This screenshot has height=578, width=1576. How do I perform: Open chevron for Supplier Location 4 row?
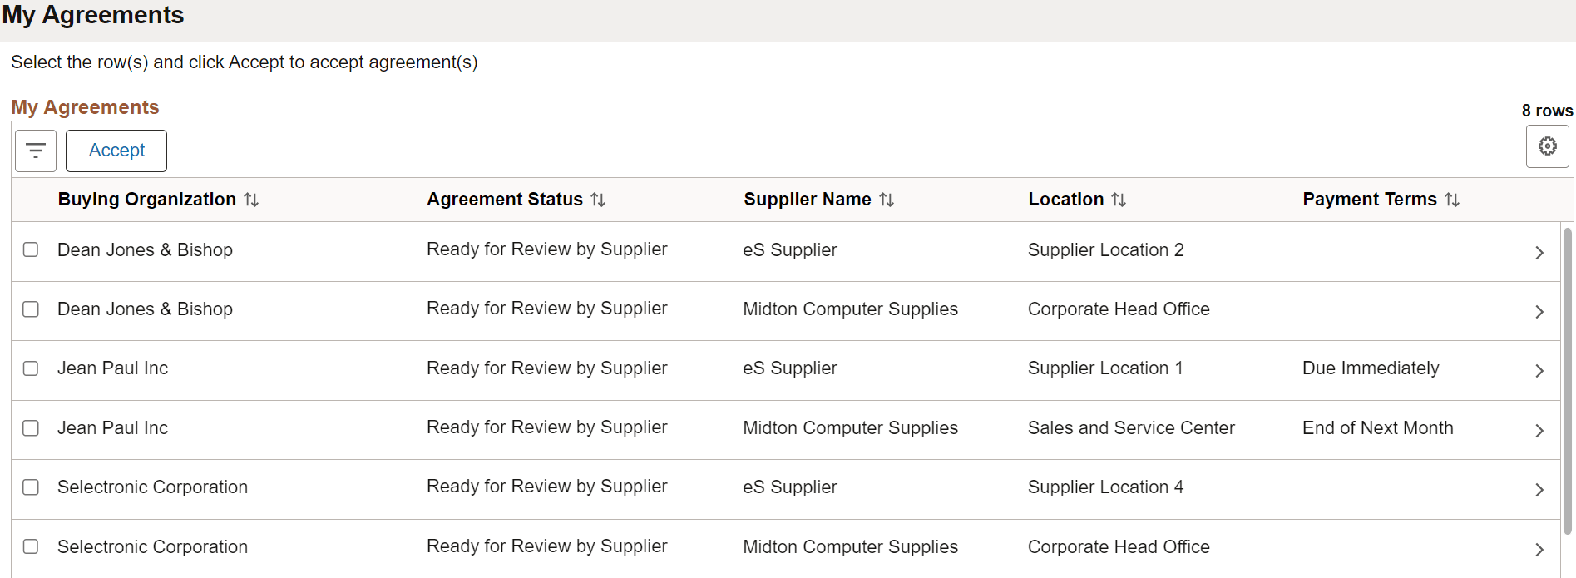tap(1539, 490)
